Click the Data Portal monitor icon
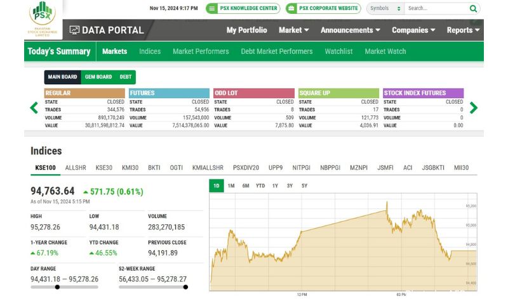 click(74, 30)
